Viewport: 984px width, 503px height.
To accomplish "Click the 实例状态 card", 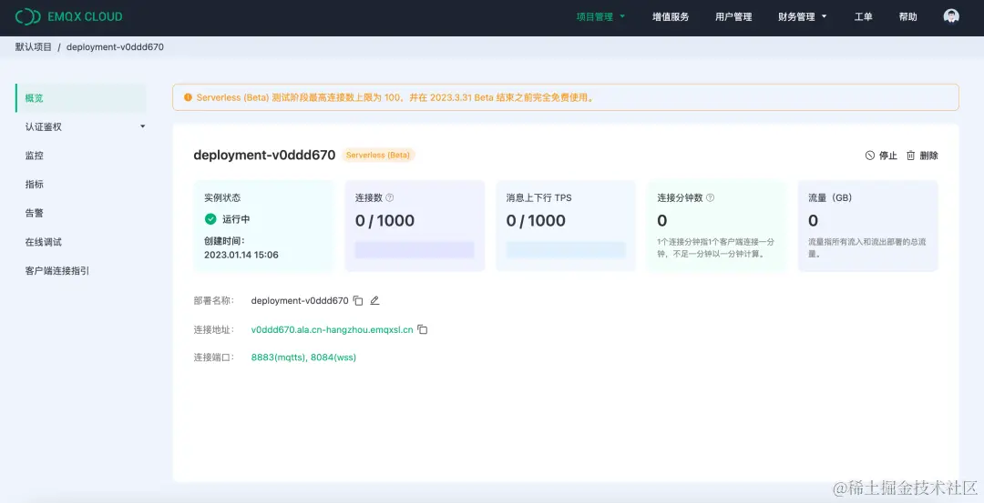I will pos(263,226).
